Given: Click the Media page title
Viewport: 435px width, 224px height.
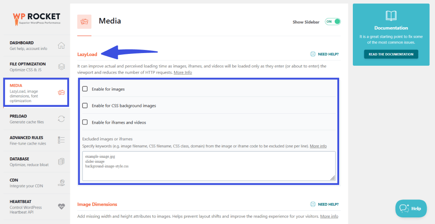Looking at the screenshot, I should [110, 21].
